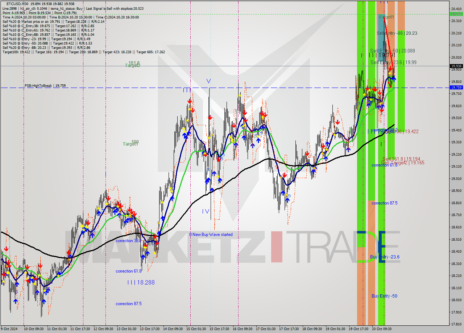Click the 'Sell Entry -23.6 | 19.99' label
This screenshot has width=464, height=333.
click(393, 63)
